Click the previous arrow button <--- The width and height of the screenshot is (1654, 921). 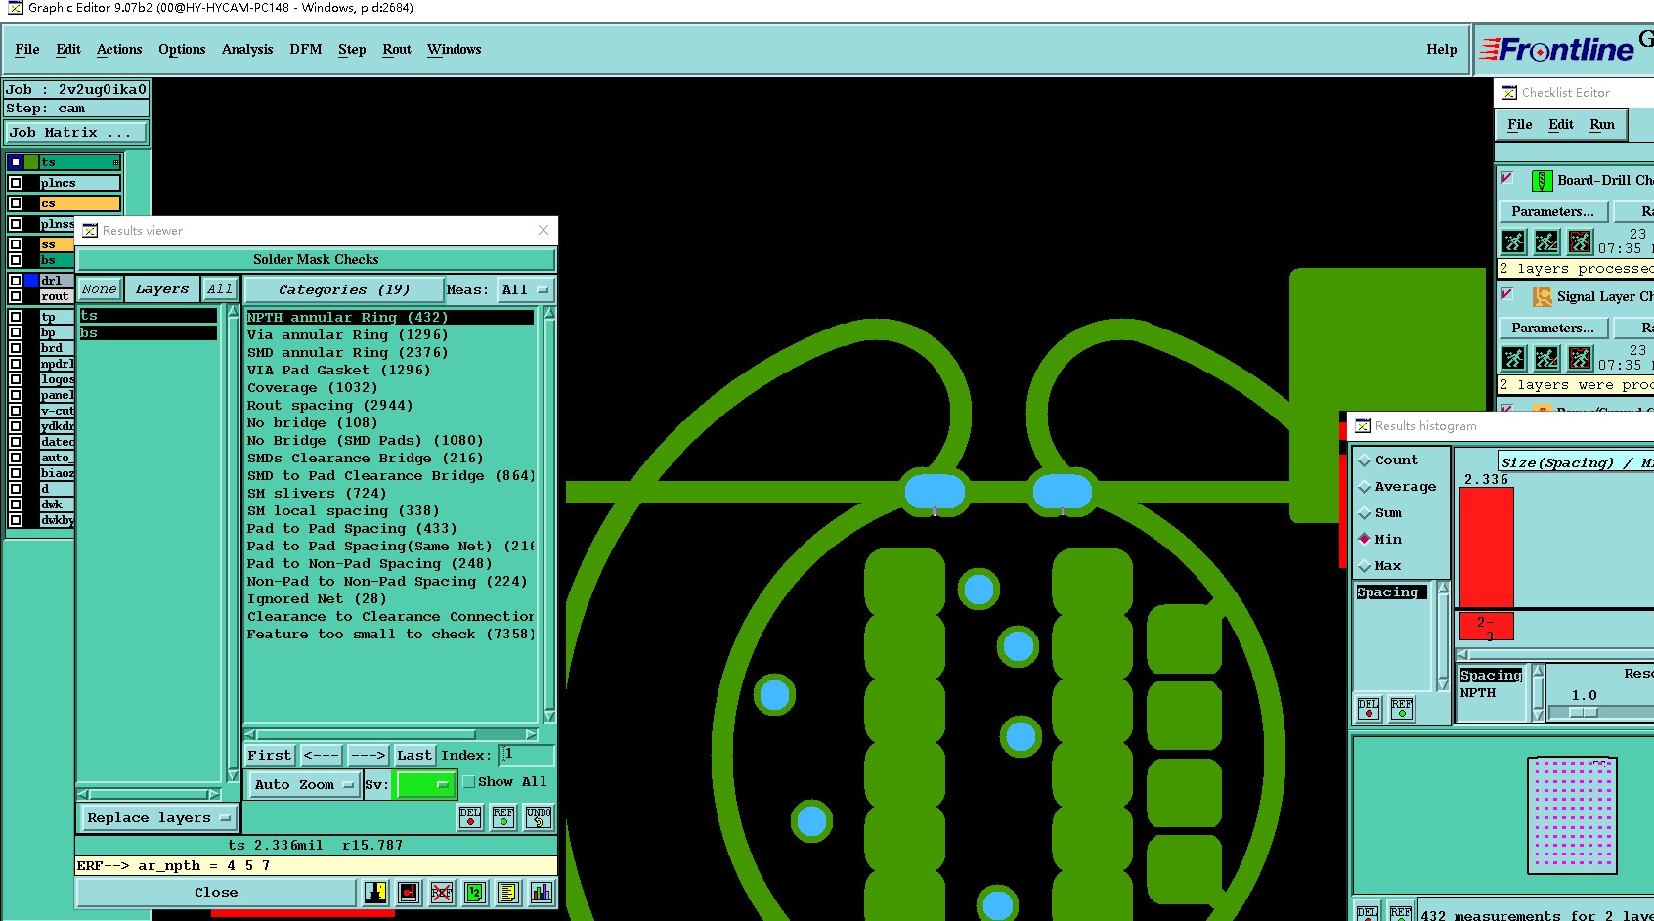click(321, 756)
